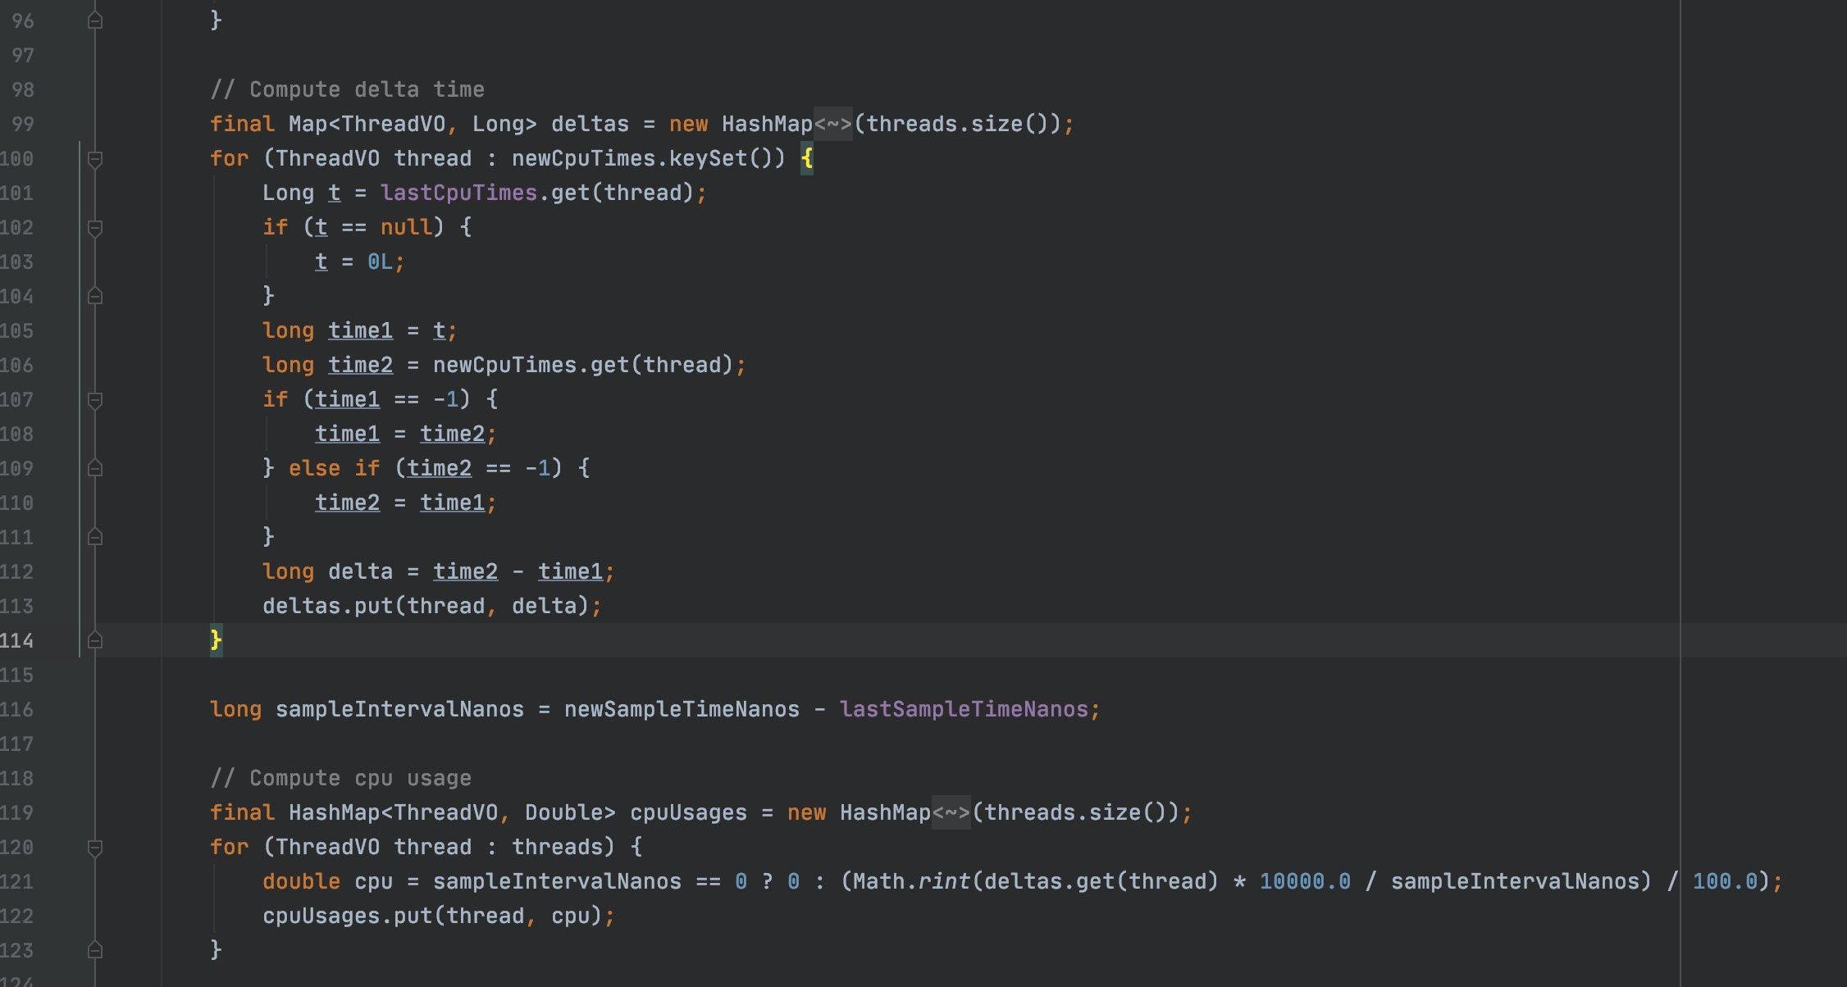Toggle the else-if fold marker at line 109

coord(95,469)
